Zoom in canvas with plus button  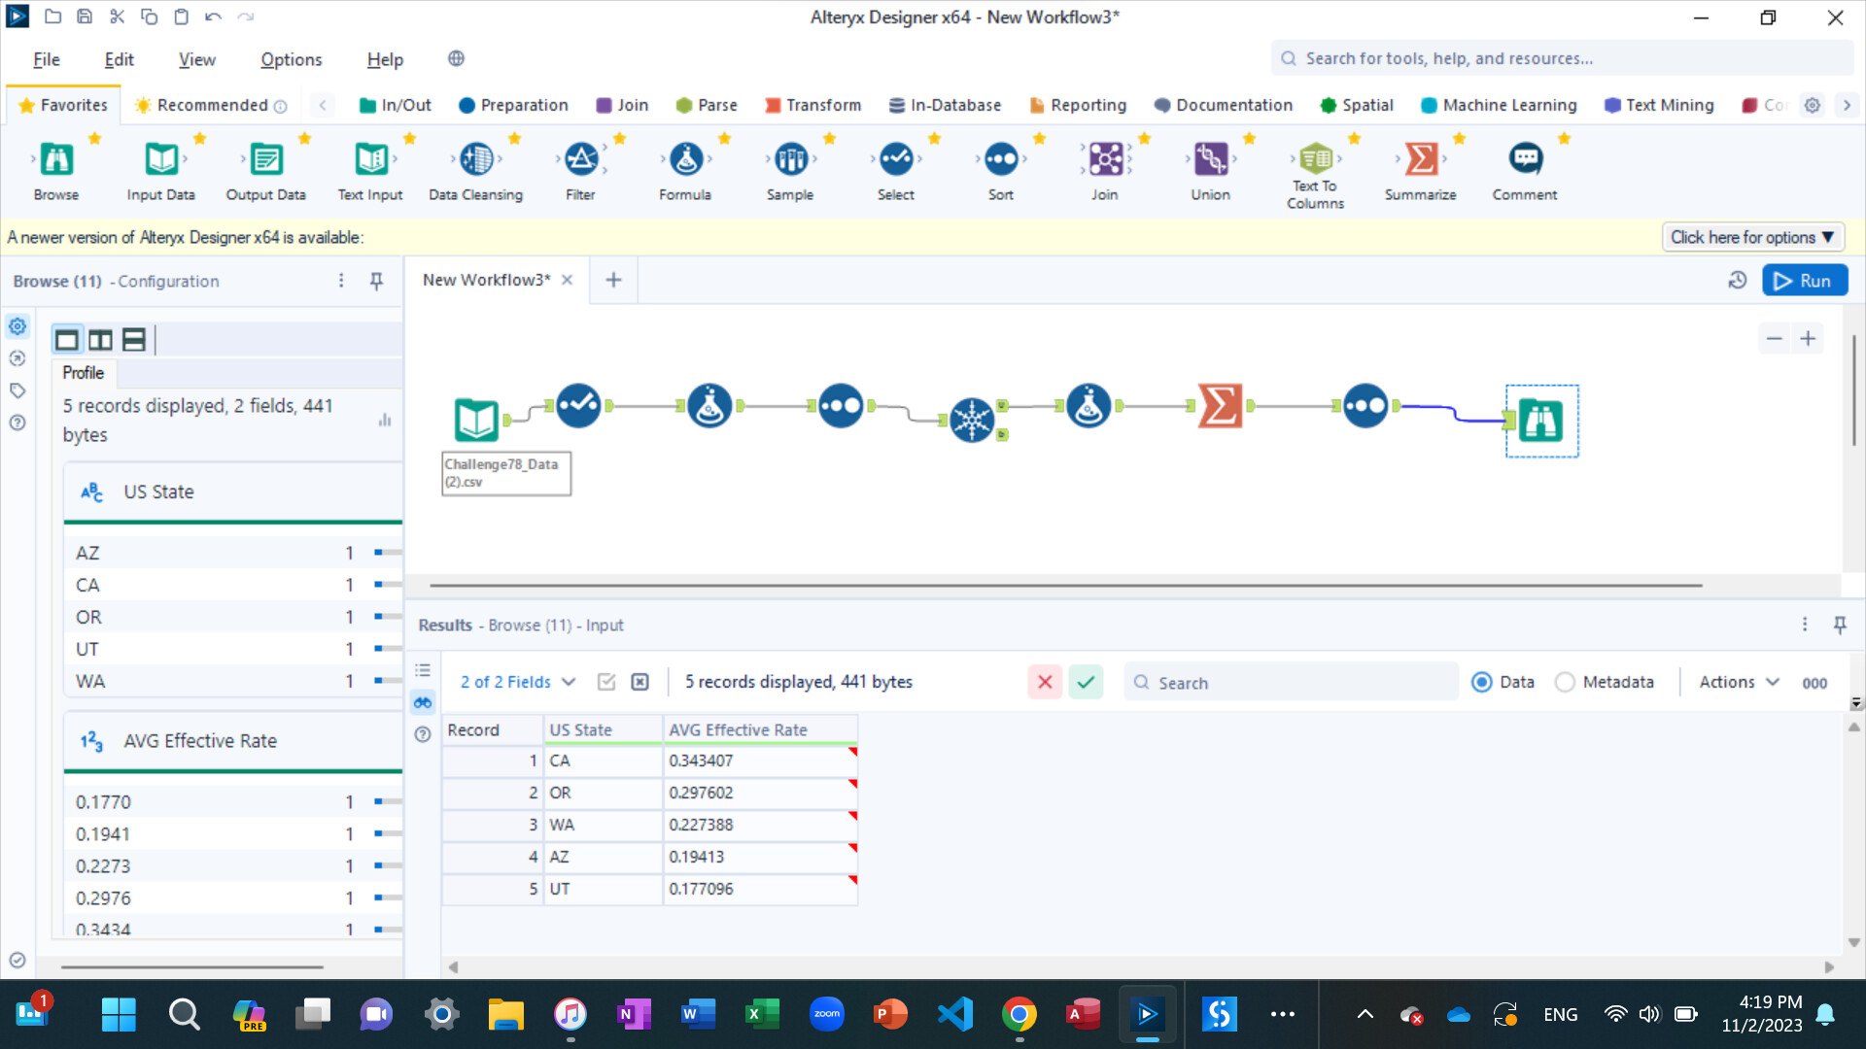[1808, 339]
